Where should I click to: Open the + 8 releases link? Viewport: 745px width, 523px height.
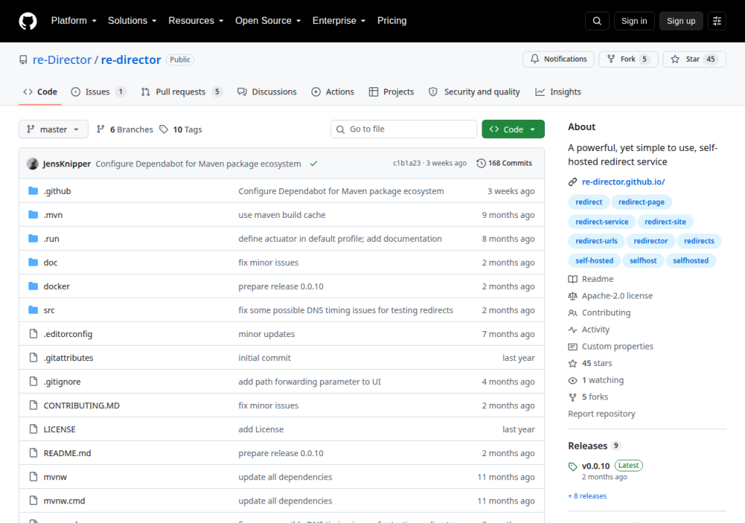click(x=587, y=496)
